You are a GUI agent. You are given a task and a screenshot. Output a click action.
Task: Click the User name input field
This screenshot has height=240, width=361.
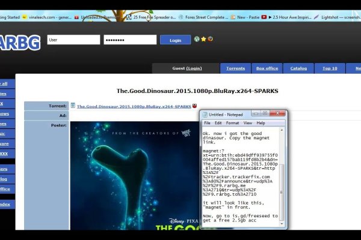click(73, 40)
